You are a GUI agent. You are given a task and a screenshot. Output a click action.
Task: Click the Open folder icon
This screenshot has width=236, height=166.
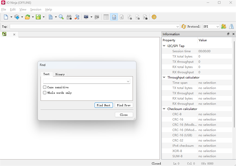27,17
